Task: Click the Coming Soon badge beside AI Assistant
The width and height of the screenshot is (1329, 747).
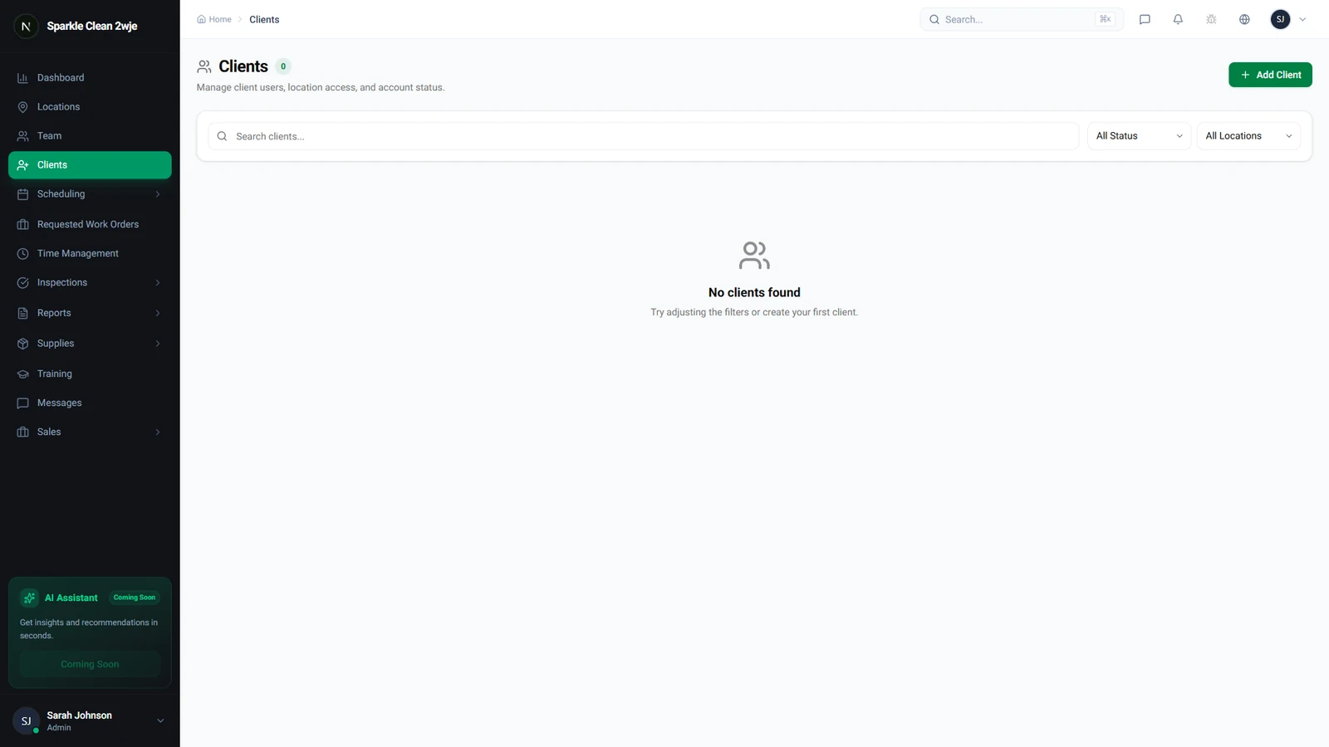Action: coord(135,598)
